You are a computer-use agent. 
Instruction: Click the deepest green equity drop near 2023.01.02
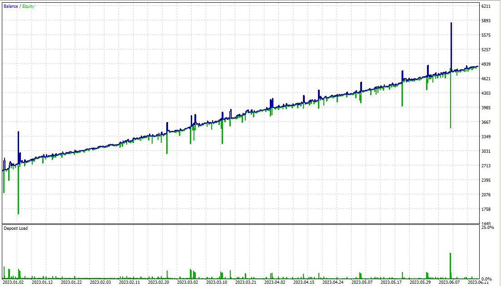tap(18, 190)
